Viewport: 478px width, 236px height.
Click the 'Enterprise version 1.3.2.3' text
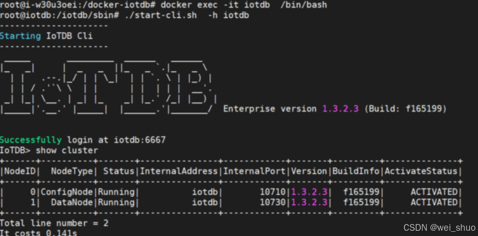coord(291,109)
